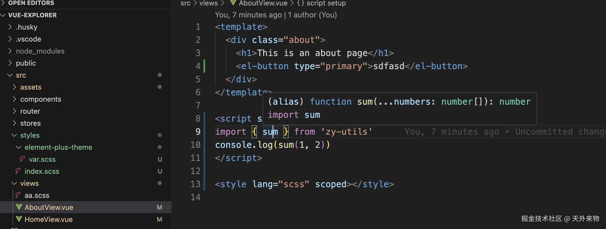
Task: Click the SCSS icon next to aa.scss
Action: tap(18, 195)
